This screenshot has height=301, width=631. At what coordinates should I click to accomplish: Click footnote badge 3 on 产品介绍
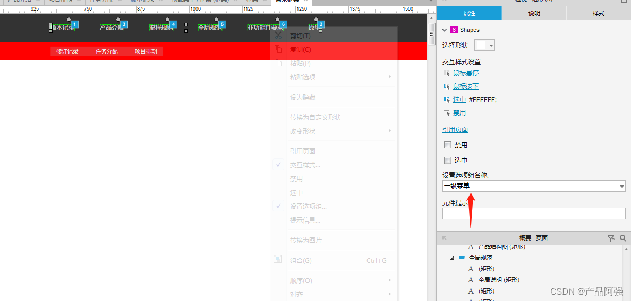tap(124, 25)
